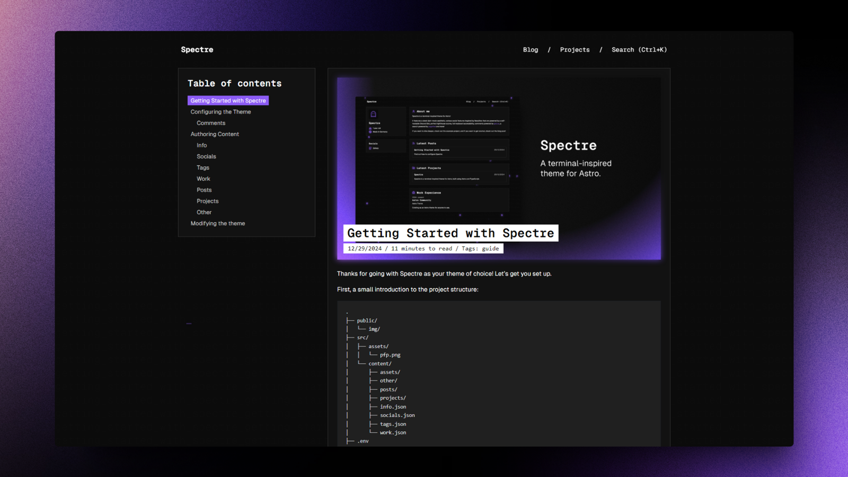
Task: Jump to Configuring the Theme section
Action: click(x=220, y=112)
